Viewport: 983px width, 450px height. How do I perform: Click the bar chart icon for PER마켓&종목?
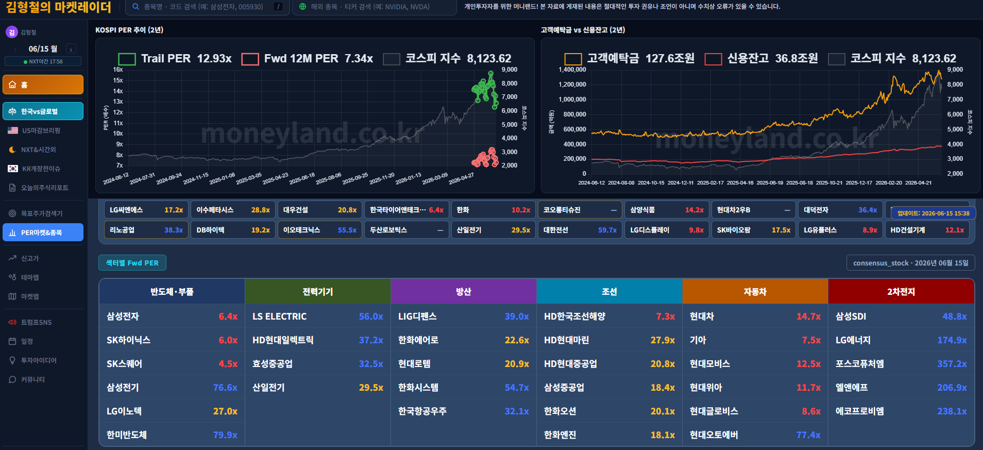(x=12, y=232)
